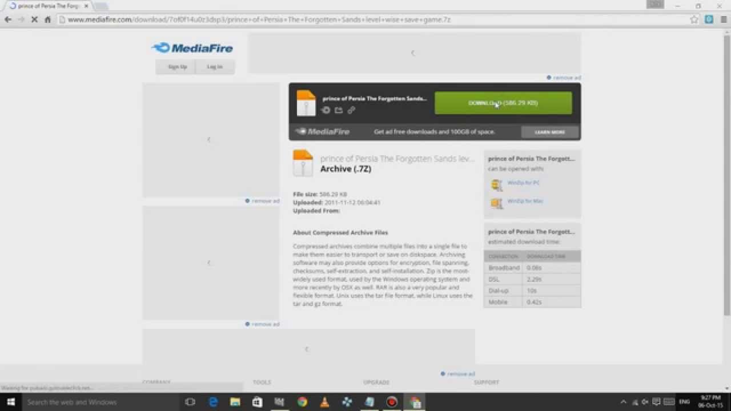Open the Chrome menu icon

(722, 19)
